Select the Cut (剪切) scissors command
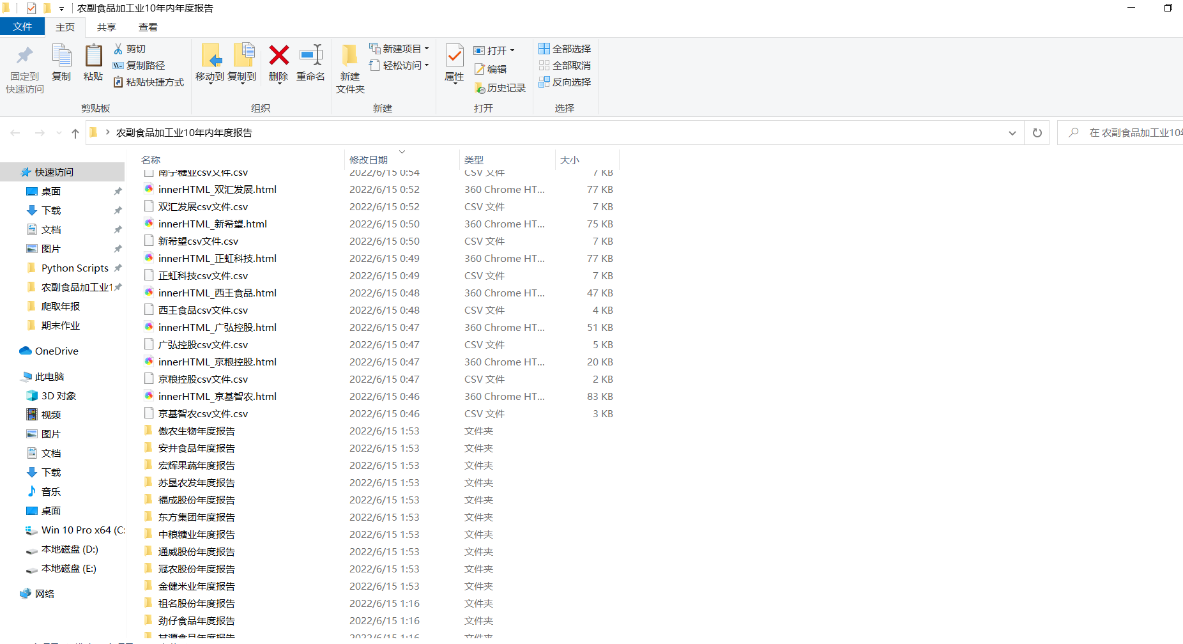This screenshot has width=1183, height=644. pyautogui.click(x=130, y=49)
